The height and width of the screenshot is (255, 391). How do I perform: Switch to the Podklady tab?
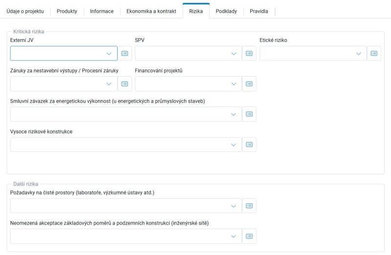click(226, 11)
